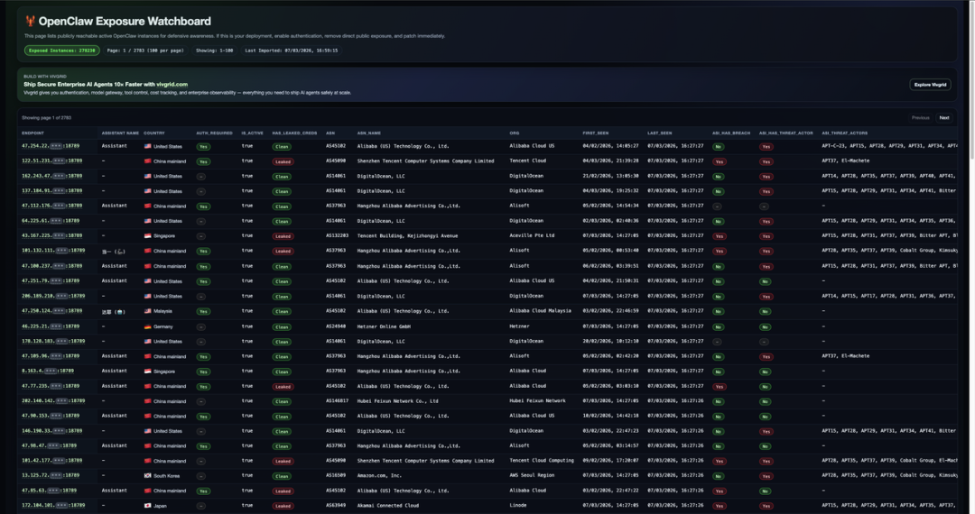Image resolution: width=975 pixels, height=514 pixels.
Task: Click 'AS132203' ASN cell
Action: [337, 236]
